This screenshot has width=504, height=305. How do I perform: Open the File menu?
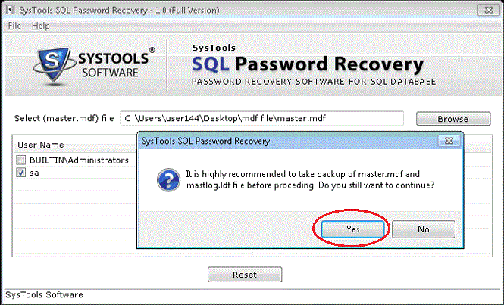tap(15, 26)
